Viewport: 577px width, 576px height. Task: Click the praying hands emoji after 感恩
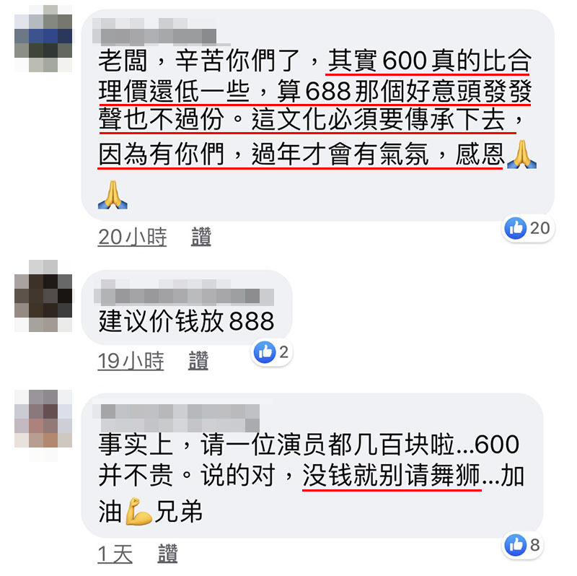tap(521, 154)
